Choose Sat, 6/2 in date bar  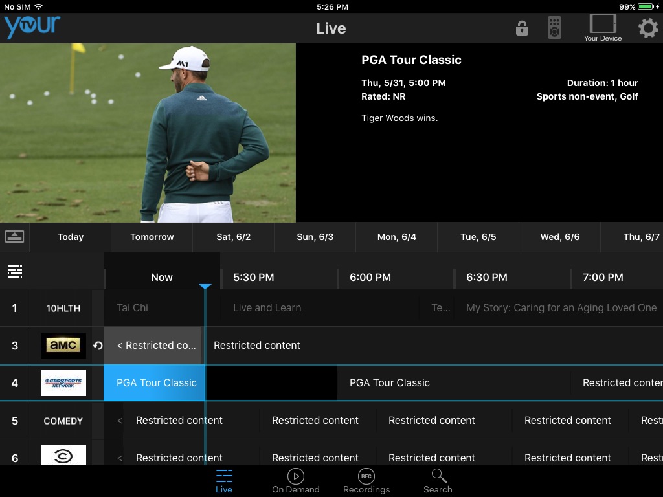coord(233,237)
